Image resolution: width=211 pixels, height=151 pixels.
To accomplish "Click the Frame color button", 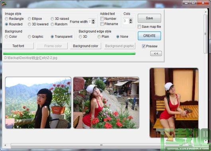I will (x=52, y=46).
